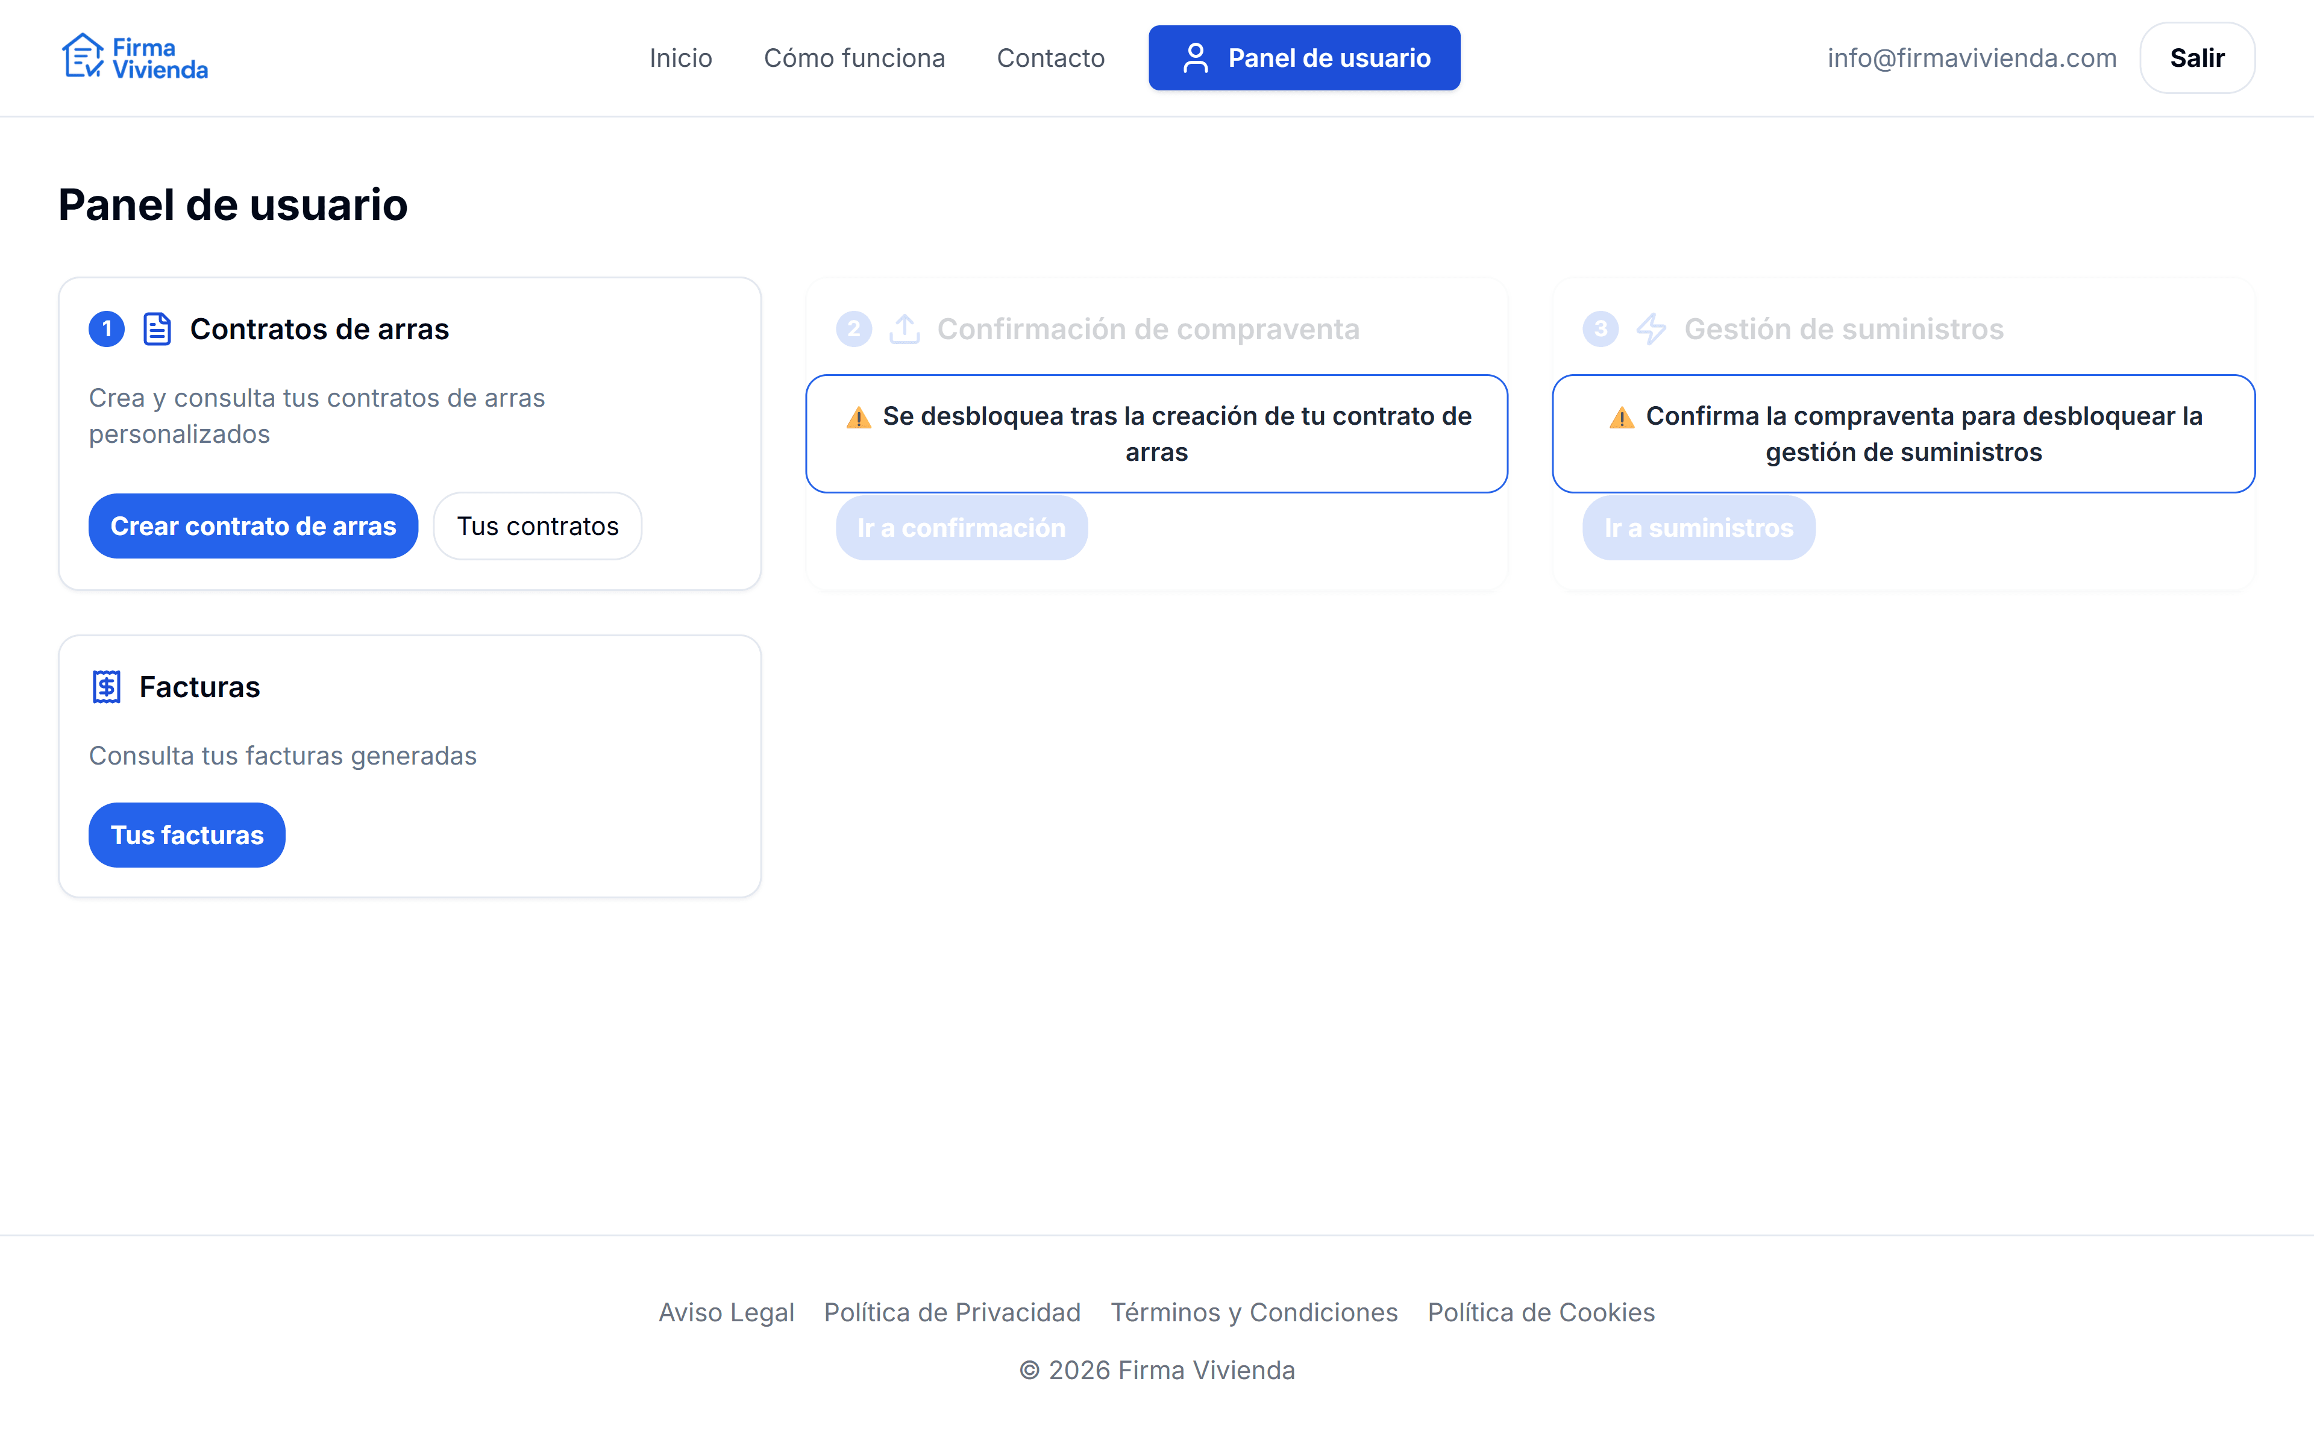The height and width of the screenshot is (1446, 2314).
Task: Go to Cómo funciona page
Action: [854, 58]
